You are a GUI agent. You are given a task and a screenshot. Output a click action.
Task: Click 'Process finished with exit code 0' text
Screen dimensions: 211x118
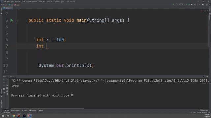[42, 95]
